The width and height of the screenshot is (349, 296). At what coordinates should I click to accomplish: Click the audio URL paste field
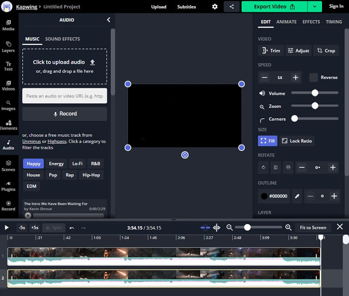(x=65, y=96)
